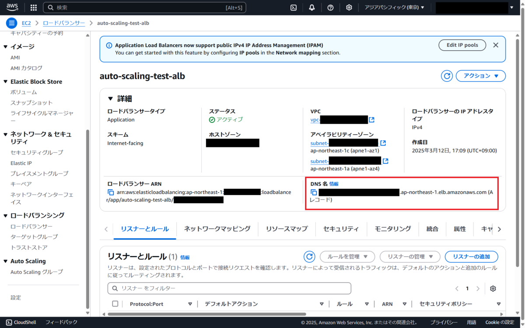Open ターゲットグループ in sidebar
This screenshot has width=525, height=328.
tap(34, 237)
